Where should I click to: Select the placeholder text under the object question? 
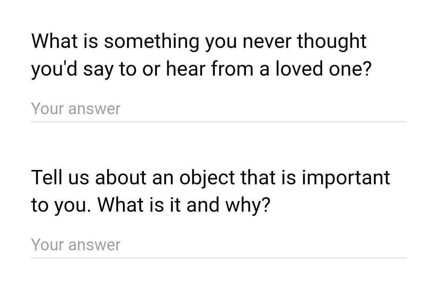(76, 245)
